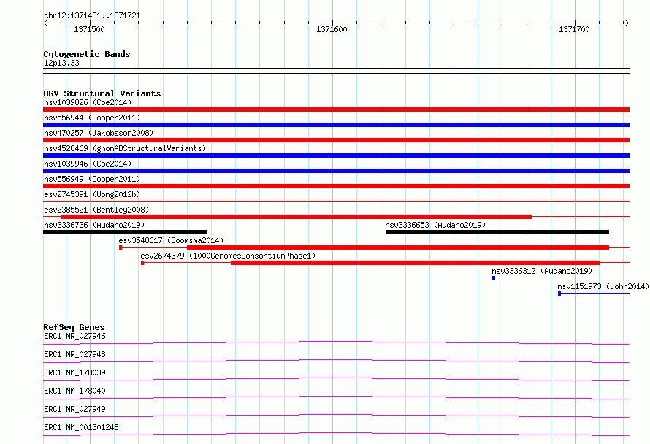Open nsv556949 (Cooper2011) variant
Viewport: 650px width, 444px height.
(92, 179)
